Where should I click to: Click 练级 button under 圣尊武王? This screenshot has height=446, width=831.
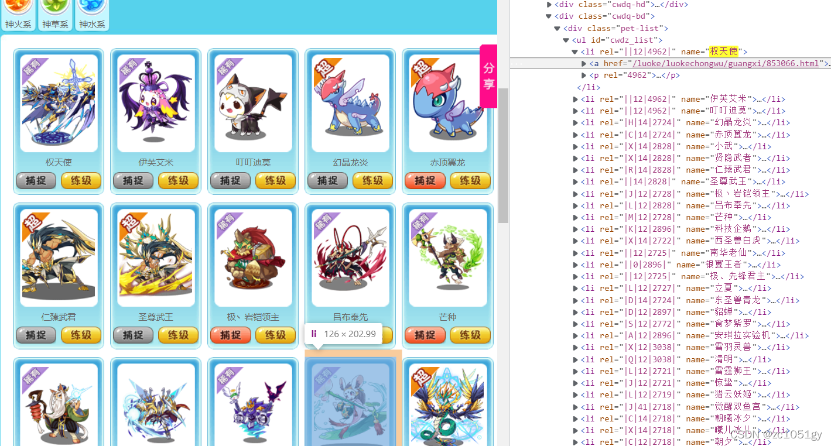[178, 335]
